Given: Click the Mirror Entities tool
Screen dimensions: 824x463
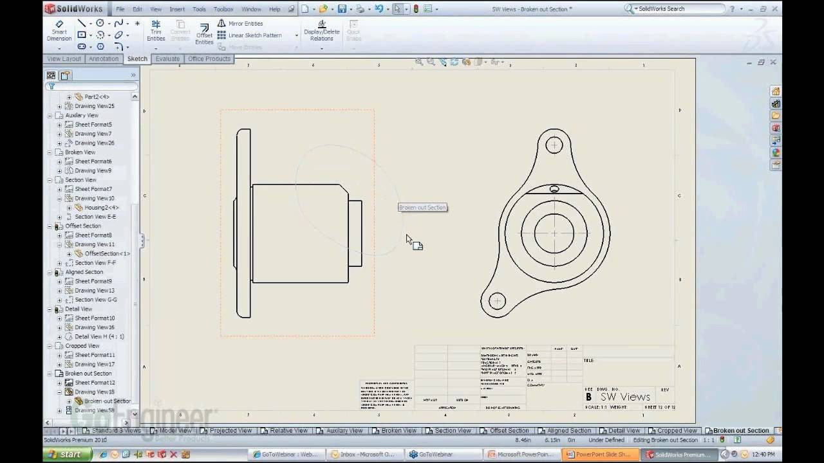Looking at the screenshot, I should [x=239, y=23].
